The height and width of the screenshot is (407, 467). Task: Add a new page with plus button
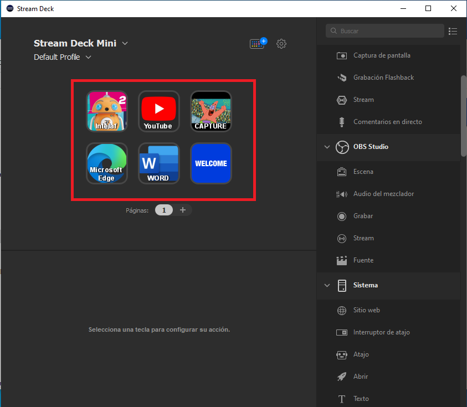183,210
